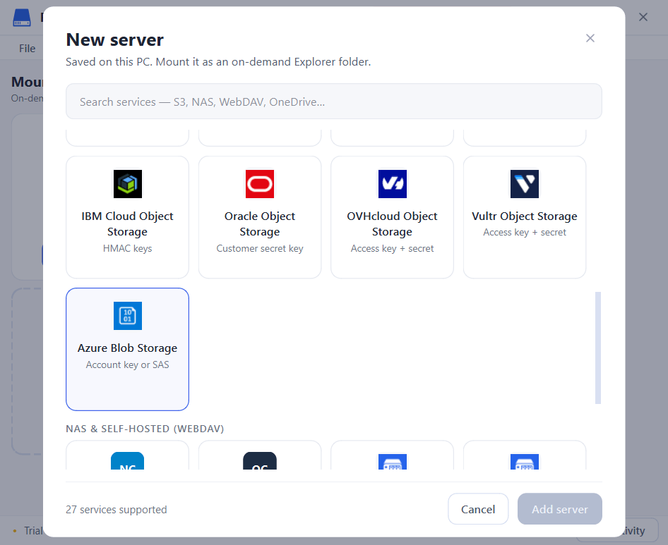
Task: Select the Nextcloud NC service icon
Action: point(127,461)
